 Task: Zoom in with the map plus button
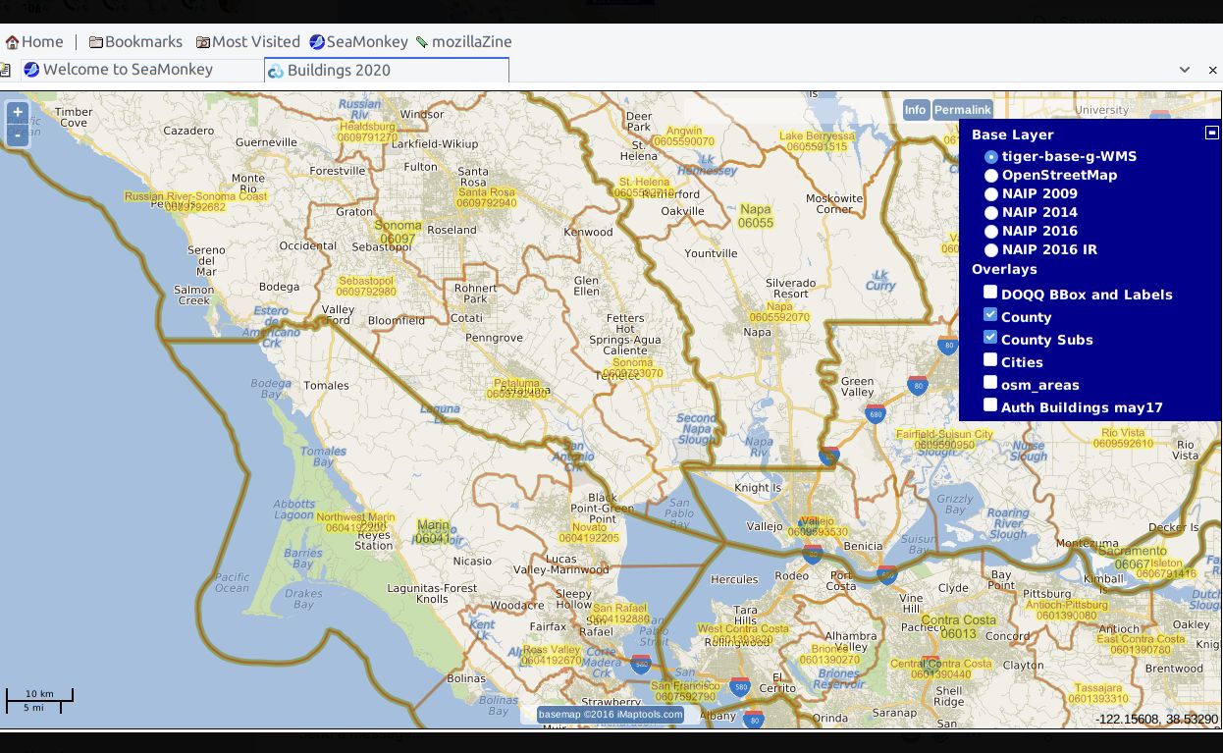(x=18, y=113)
